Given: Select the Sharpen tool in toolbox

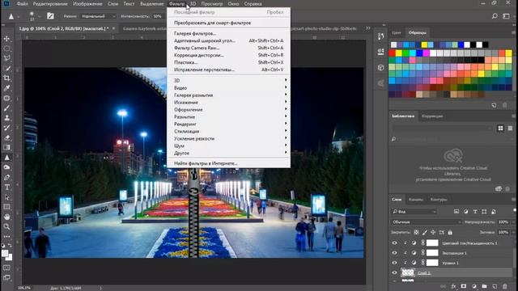Looking at the screenshot, I should tap(6, 158).
